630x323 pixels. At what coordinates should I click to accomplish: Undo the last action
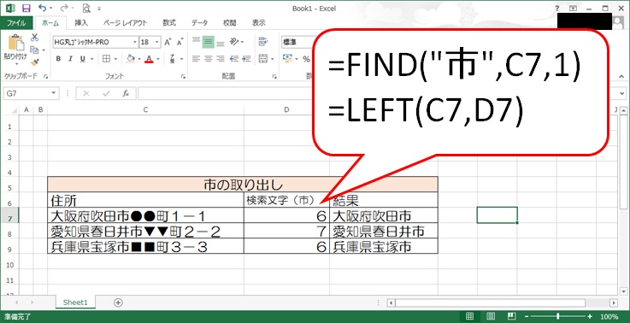coord(42,8)
